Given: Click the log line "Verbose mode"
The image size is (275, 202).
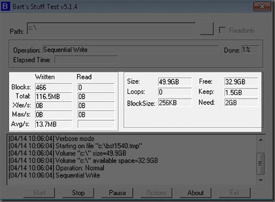Looking at the screenshot, I should [x=51, y=139].
